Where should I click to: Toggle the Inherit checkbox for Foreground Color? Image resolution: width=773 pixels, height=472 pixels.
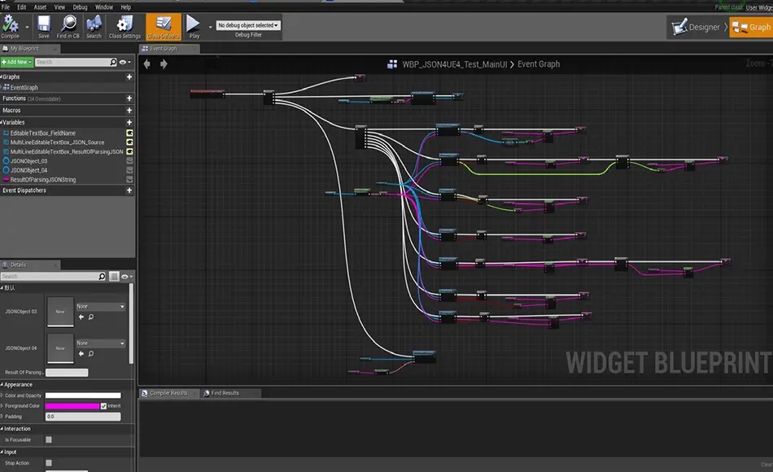103,405
